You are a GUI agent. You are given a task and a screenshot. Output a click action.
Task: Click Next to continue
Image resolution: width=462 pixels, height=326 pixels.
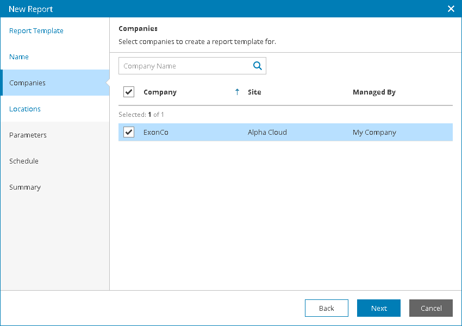[379, 308]
